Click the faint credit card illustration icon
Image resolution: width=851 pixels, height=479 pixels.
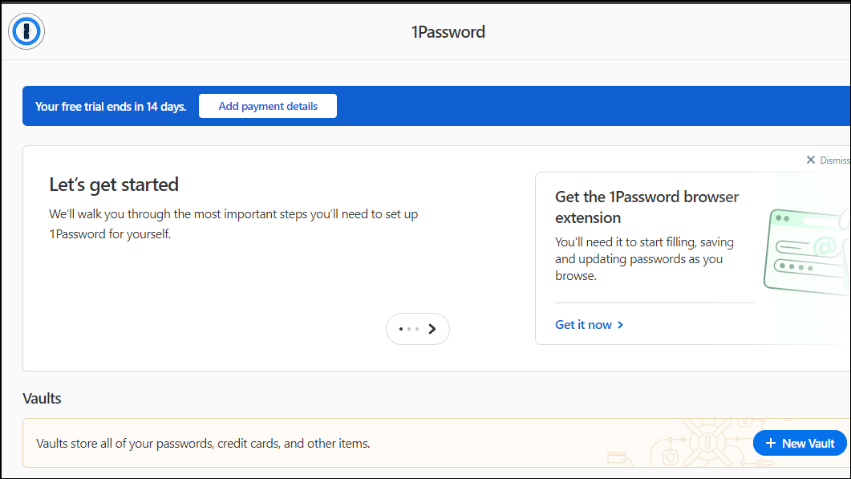617,458
